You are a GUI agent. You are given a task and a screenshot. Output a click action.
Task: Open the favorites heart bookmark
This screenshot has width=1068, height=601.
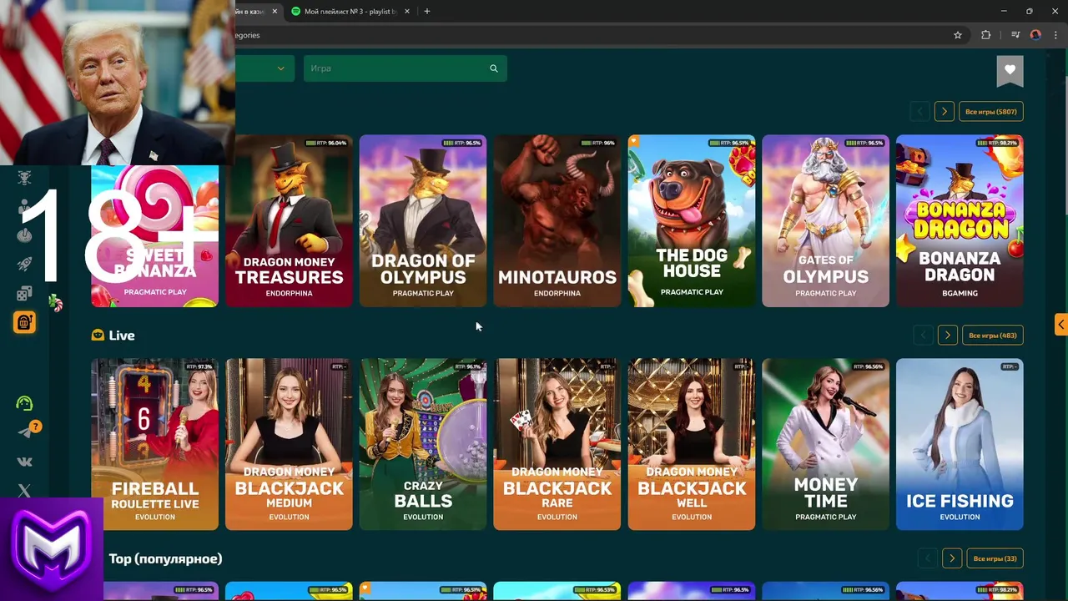[x=1010, y=69]
